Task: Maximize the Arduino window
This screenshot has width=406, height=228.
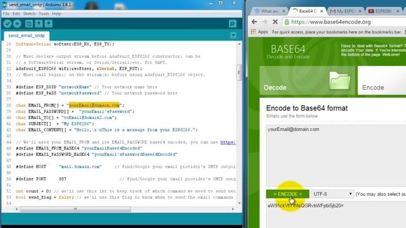Action: tap(221, 3)
